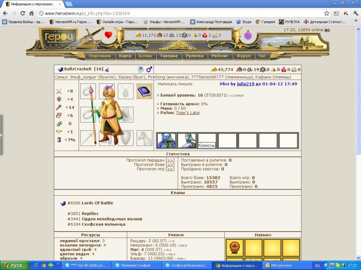Open the Чат menu tab
The height and width of the screenshot is (270, 361).
(262, 56)
